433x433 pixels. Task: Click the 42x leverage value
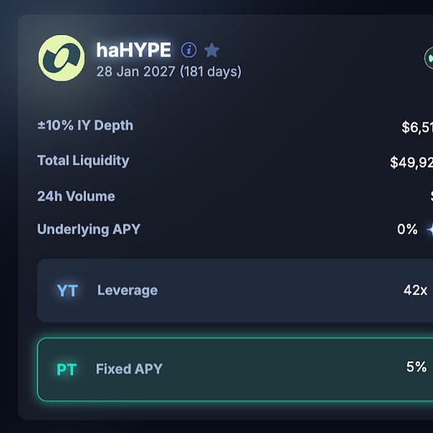416,291
